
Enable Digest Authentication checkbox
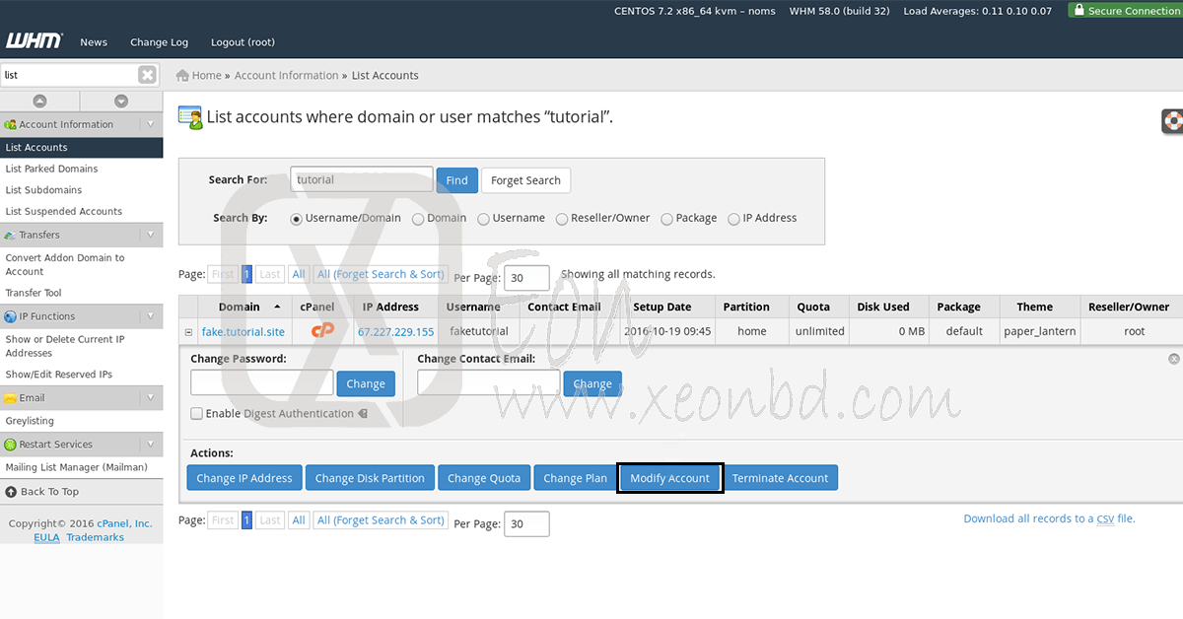click(x=197, y=414)
